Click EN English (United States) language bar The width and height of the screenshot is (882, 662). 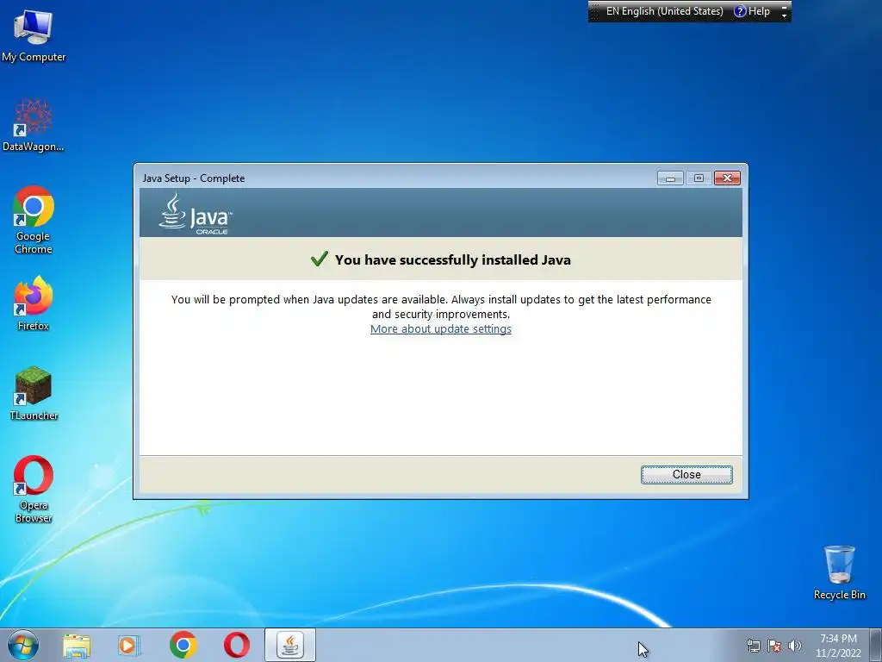point(664,11)
